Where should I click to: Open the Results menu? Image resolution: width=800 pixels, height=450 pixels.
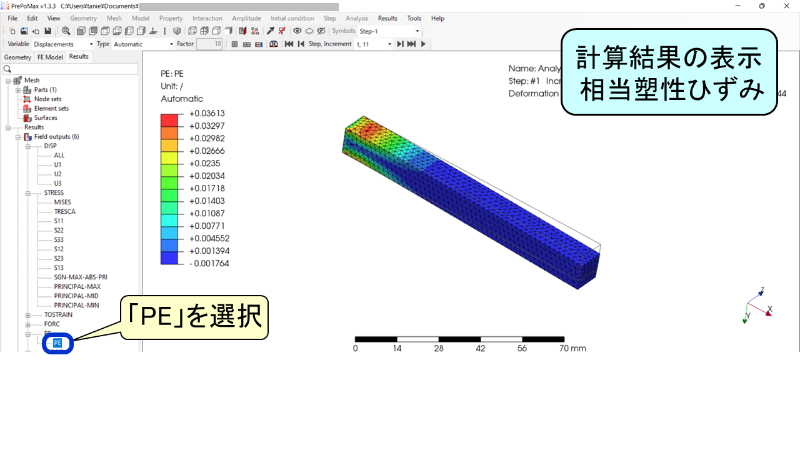[387, 18]
